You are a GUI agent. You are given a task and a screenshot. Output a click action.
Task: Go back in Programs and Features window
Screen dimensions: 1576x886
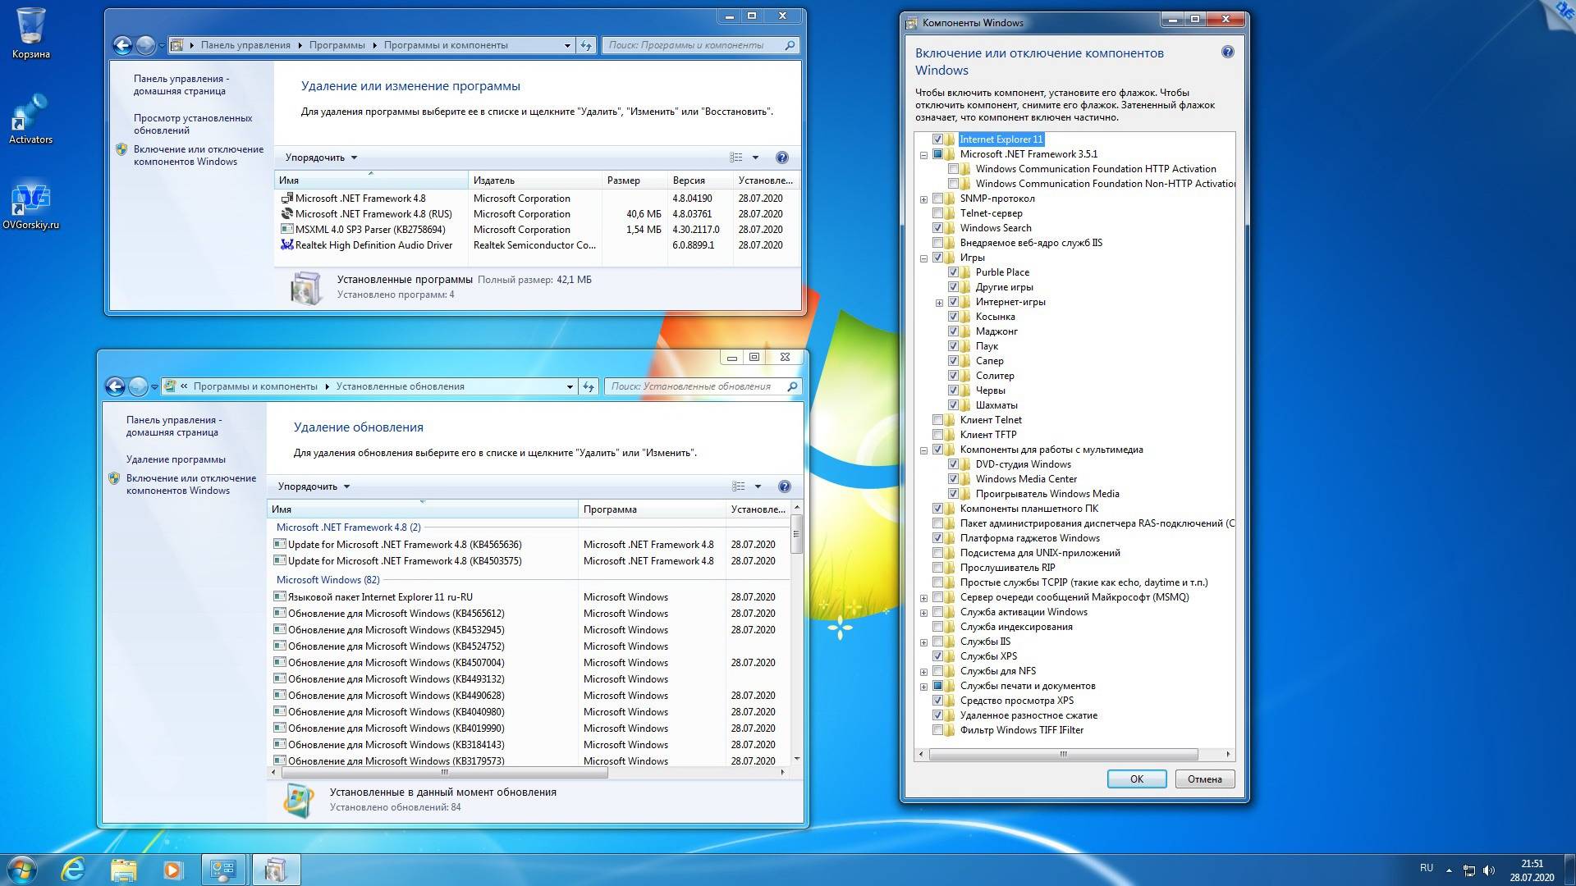pos(122,45)
